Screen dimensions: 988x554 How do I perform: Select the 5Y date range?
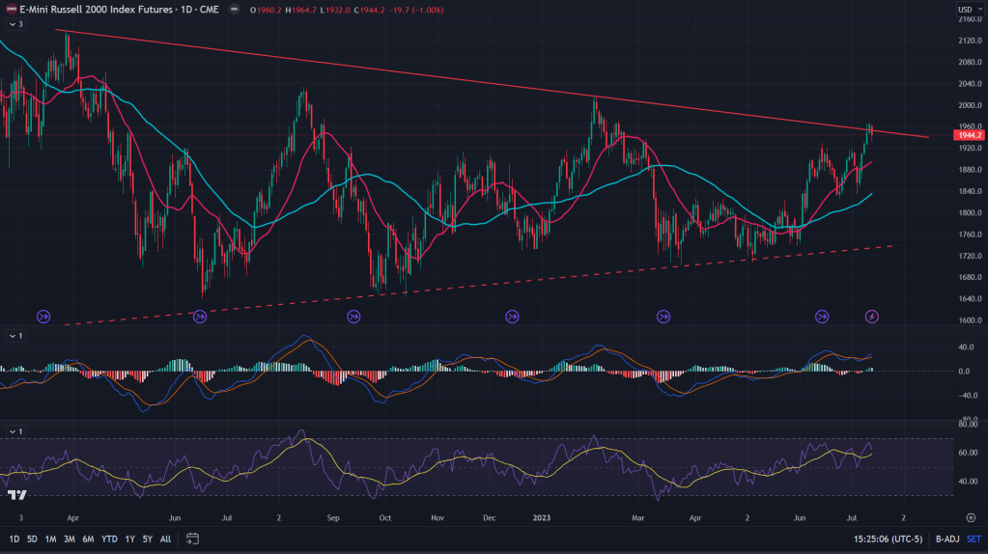147,539
